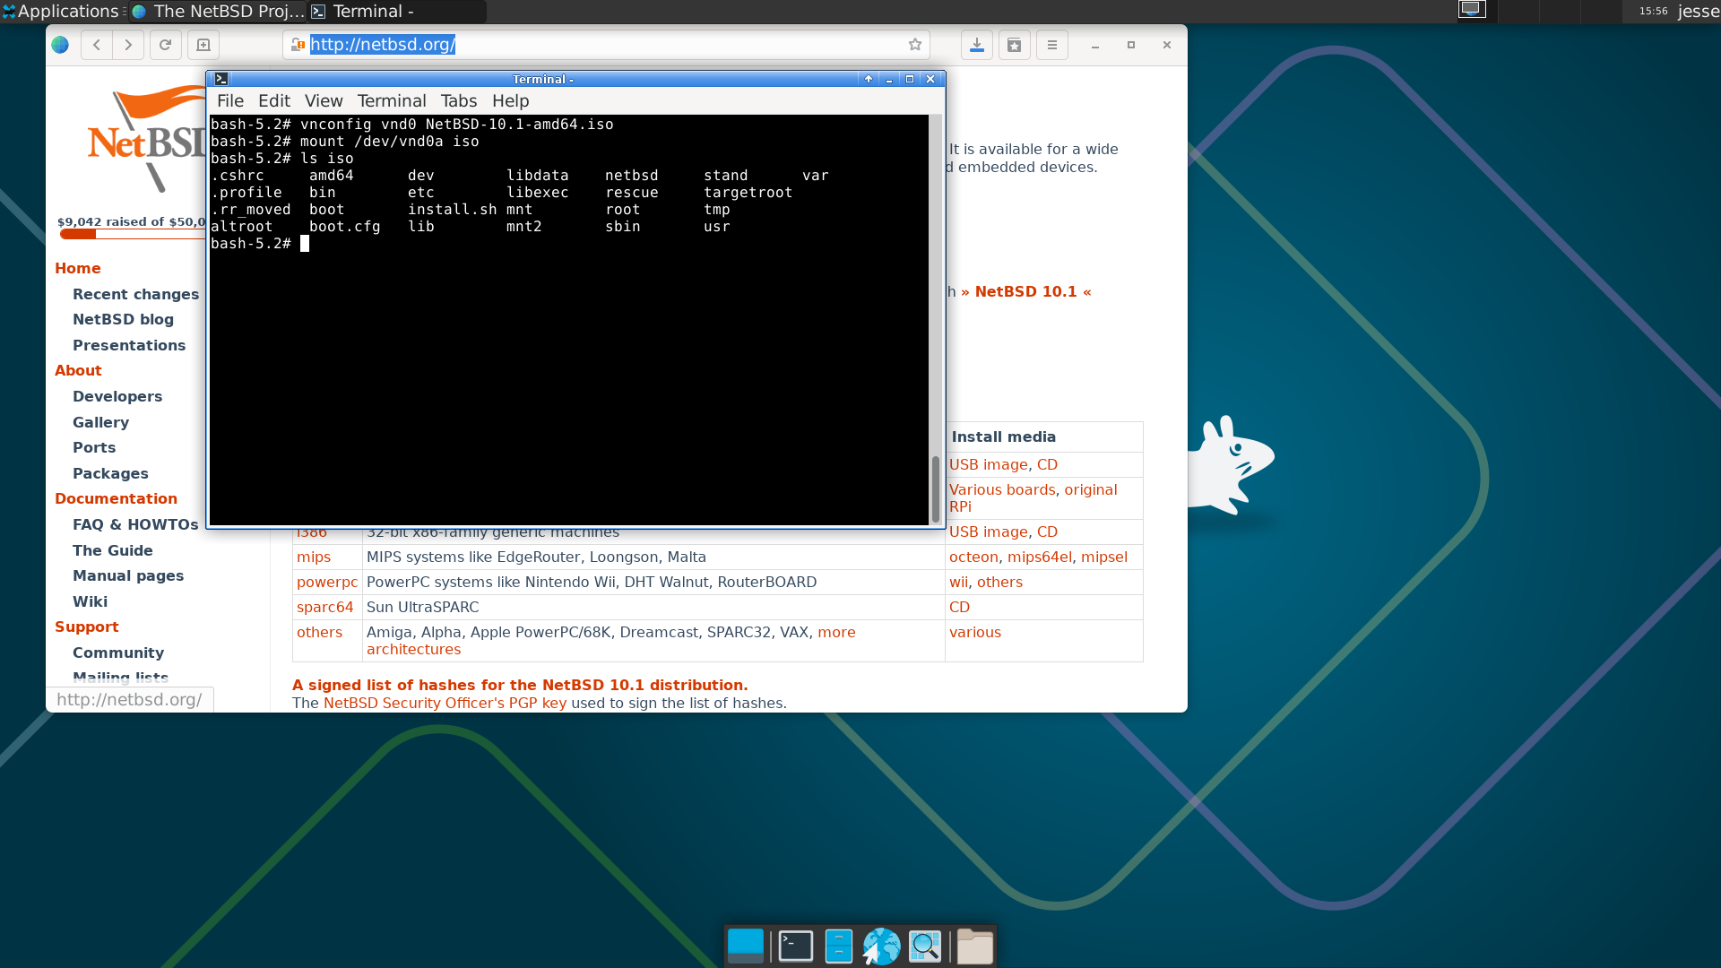Viewport: 1721px width, 968px height.
Task: Bookmark this page with the star icon
Action: [915, 45]
